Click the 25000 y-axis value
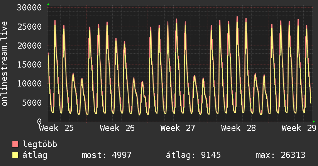The image size is (318, 166). point(29,27)
